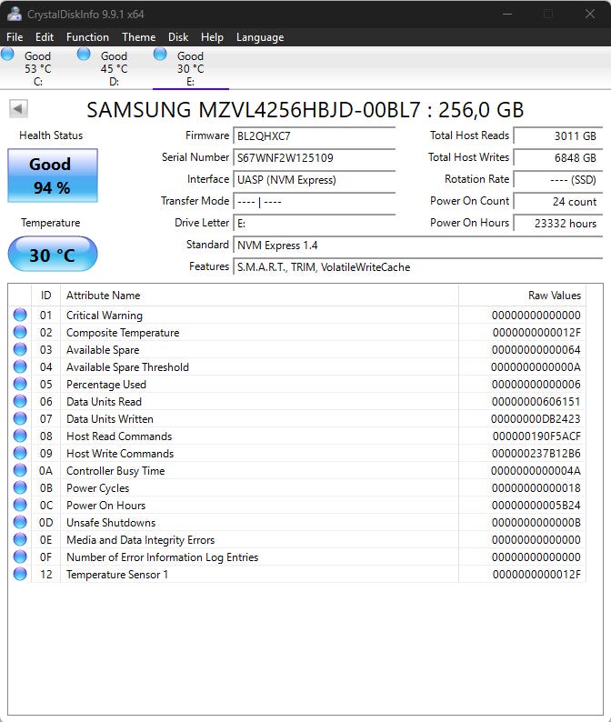611x722 pixels.
Task: Click the 30 °C temperature button
Action: point(53,255)
